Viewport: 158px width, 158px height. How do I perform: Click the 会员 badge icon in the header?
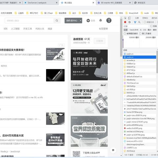(88, 20)
